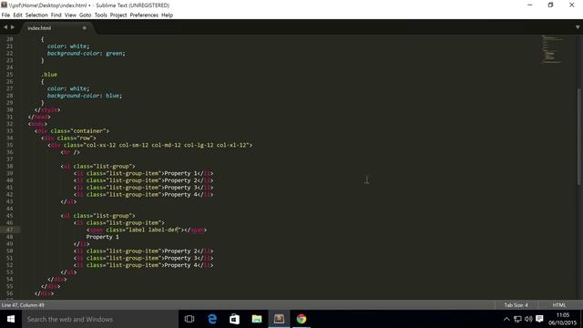Go to next tab with right arrow
This screenshot has height=328, width=583.
[x=13, y=27]
